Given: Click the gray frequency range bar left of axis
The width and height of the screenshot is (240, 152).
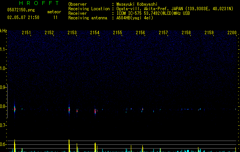Looking at the screenshot, I should click(x=7, y=101).
